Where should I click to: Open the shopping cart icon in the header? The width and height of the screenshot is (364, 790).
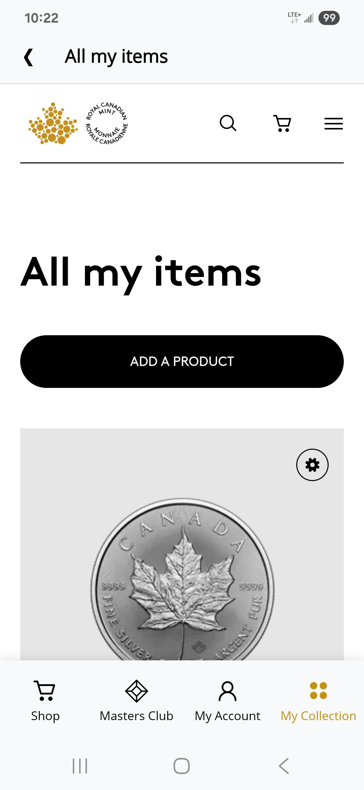click(x=282, y=123)
